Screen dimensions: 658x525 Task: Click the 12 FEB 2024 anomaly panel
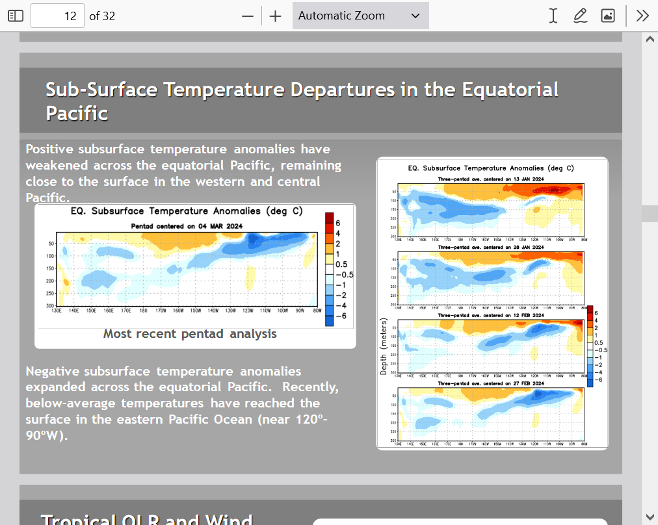[490, 346]
